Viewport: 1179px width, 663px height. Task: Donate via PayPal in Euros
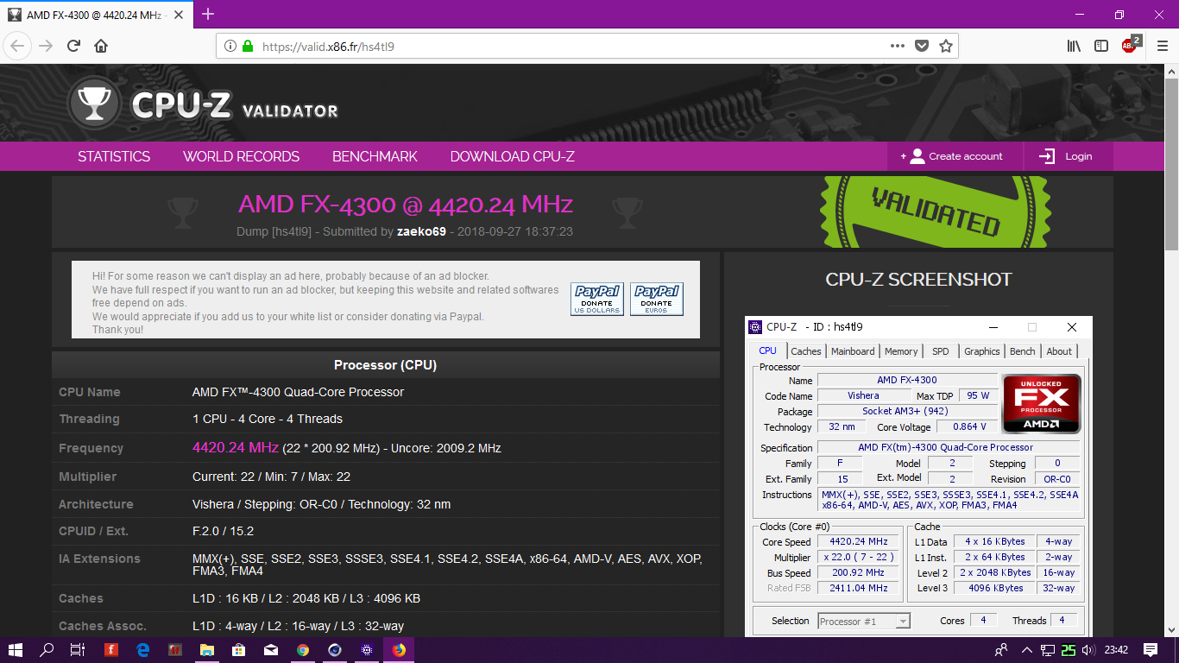[x=657, y=300]
